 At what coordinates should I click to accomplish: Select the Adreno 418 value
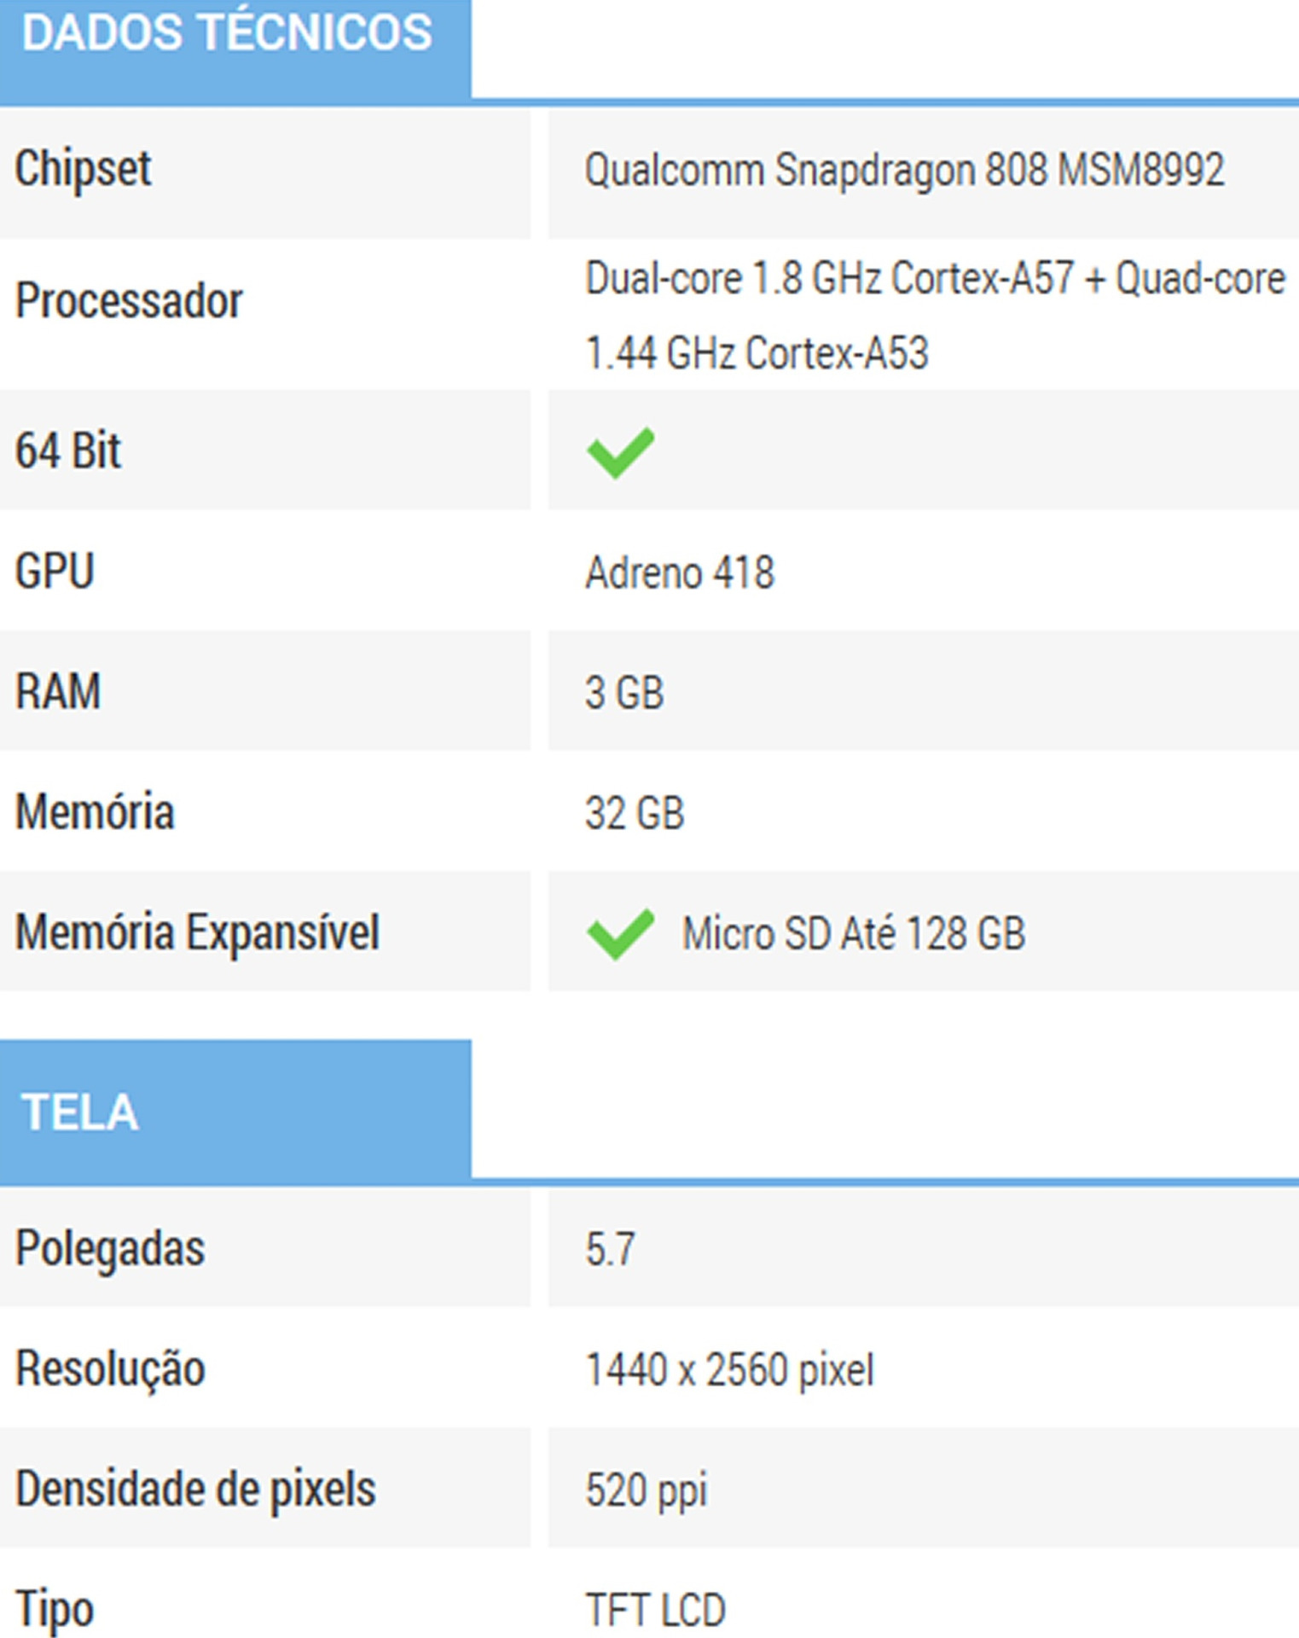pos(680,572)
